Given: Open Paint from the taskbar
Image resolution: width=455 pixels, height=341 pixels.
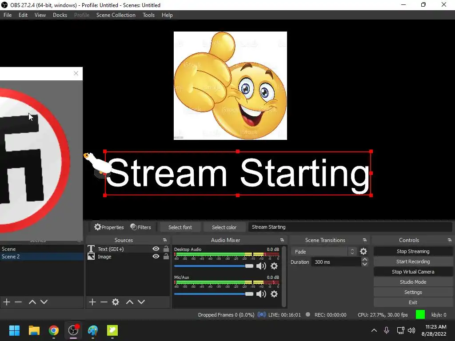Looking at the screenshot, I should [x=93, y=330].
